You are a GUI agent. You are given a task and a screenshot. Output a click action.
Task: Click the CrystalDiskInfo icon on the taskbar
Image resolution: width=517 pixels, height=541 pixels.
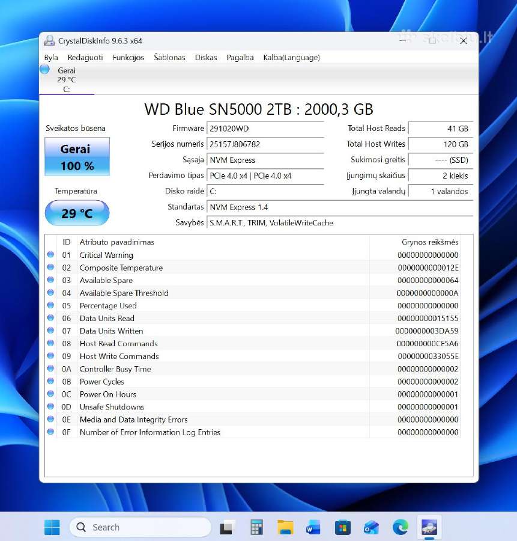point(429,527)
